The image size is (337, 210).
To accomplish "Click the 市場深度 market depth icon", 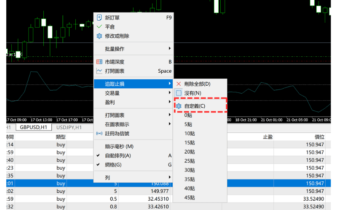I will [99, 62].
